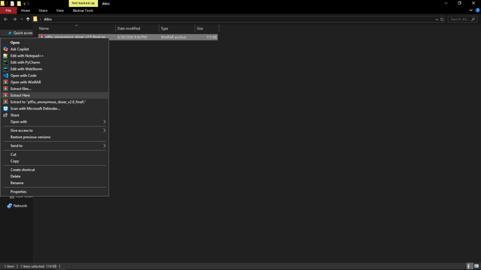Open the Customize Quick Access Toolbar dropdown
Viewport: 481px width, 270px height.
click(x=24, y=4)
